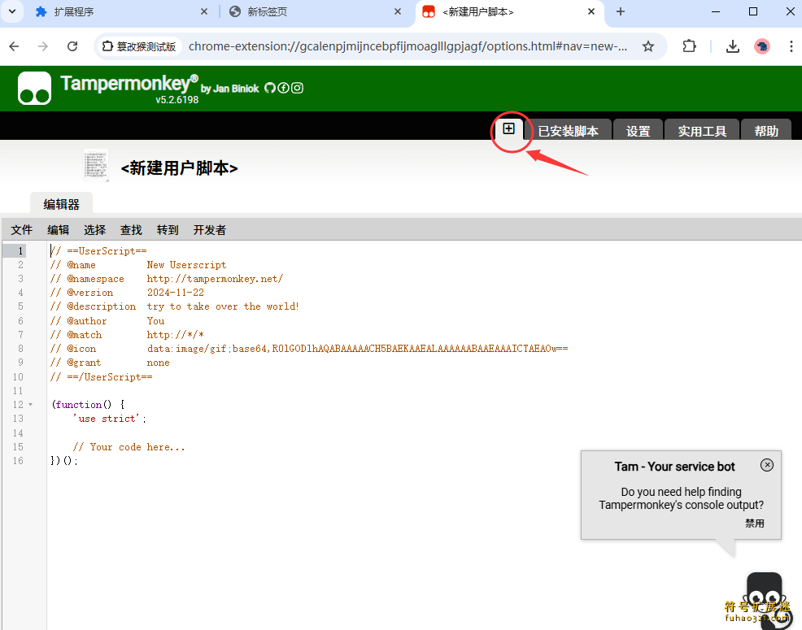Click the address bar URL field
The width and height of the screenshot is (802, 630).
pos(407,46)
